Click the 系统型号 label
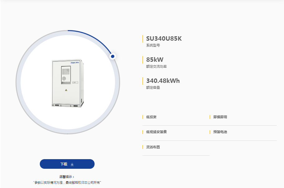Image resolution: width=284 pixels, height=188 pixels. point(153,45)
